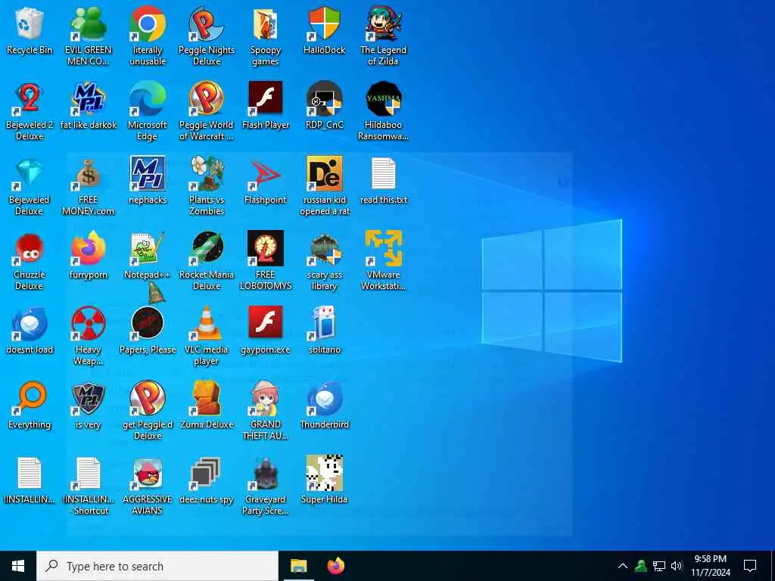
Task: Click the green user tray icon
Action: tap(641, 566)
